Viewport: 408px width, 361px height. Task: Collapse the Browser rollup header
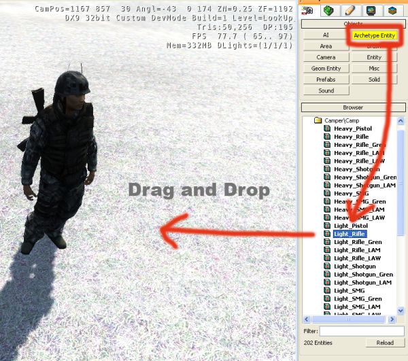coord(352,107)
